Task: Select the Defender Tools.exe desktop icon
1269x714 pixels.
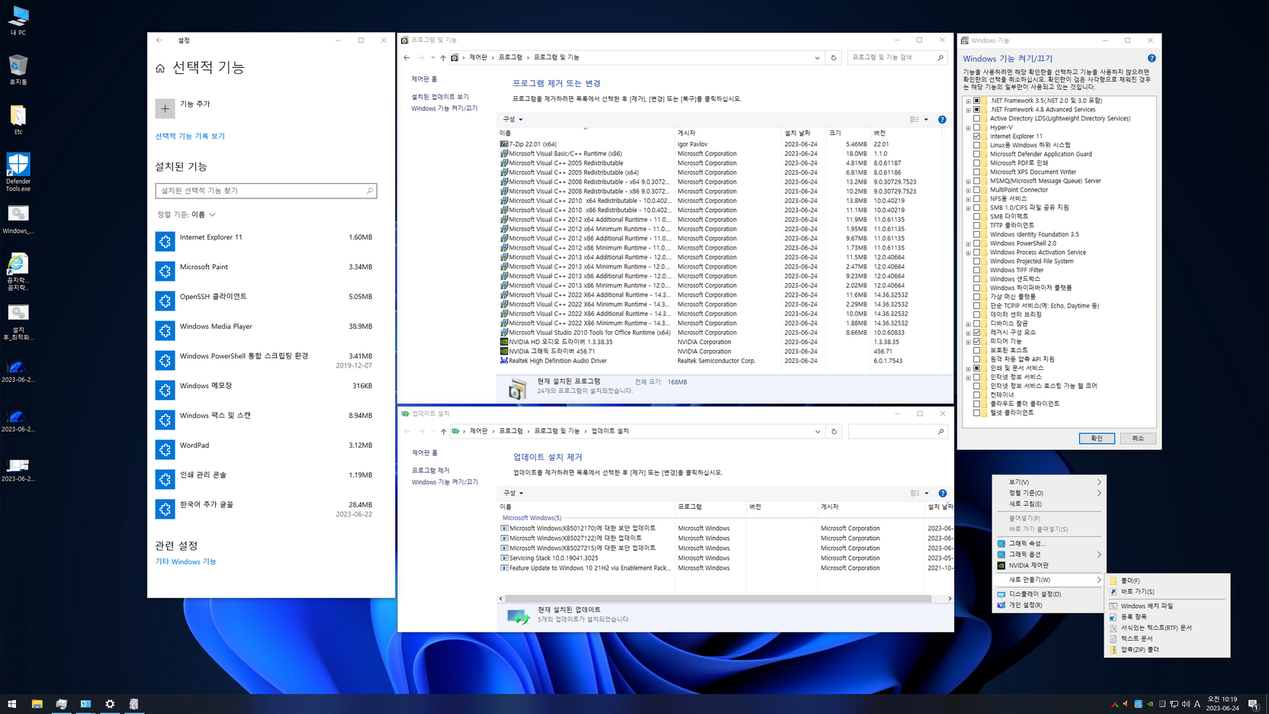Action: tap(18, 172)
